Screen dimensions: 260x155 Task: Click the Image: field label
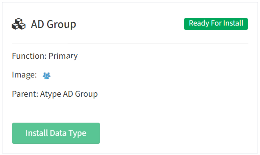[x=24, y=75]
